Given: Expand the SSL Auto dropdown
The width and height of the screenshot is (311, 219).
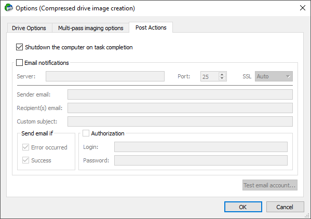Looking at the screenshot, I should coord(274,76).
